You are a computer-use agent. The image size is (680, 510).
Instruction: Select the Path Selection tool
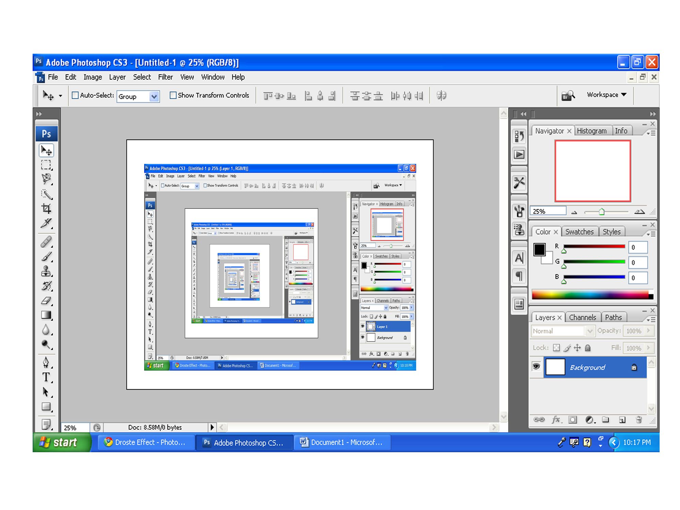[46, 392]
